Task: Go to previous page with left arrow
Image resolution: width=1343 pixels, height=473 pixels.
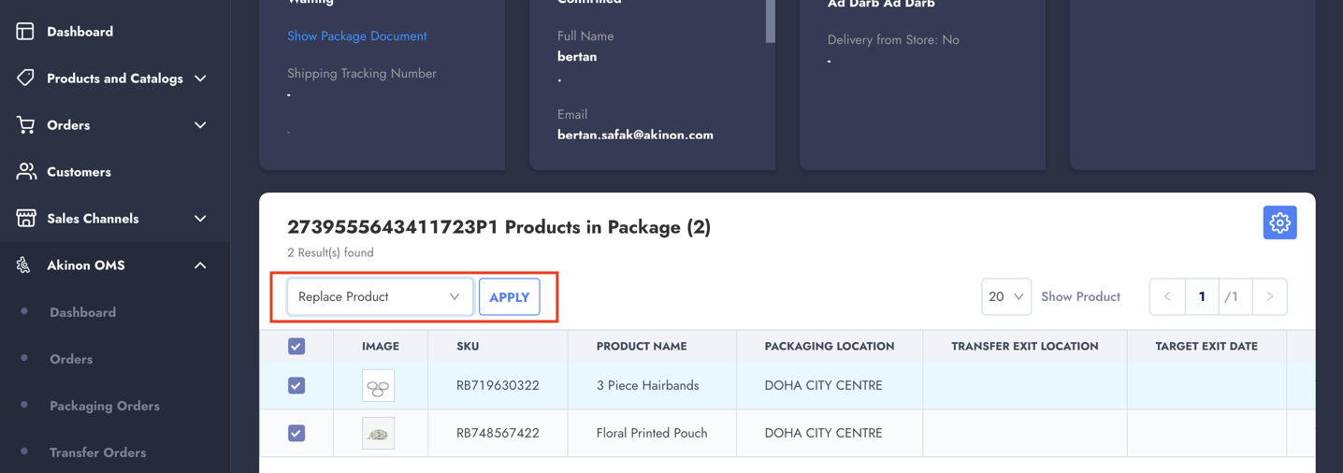Action: click(1167, 296)
